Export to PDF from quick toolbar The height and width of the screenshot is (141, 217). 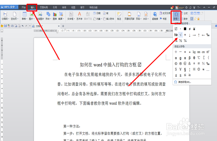tap(9, 26)
